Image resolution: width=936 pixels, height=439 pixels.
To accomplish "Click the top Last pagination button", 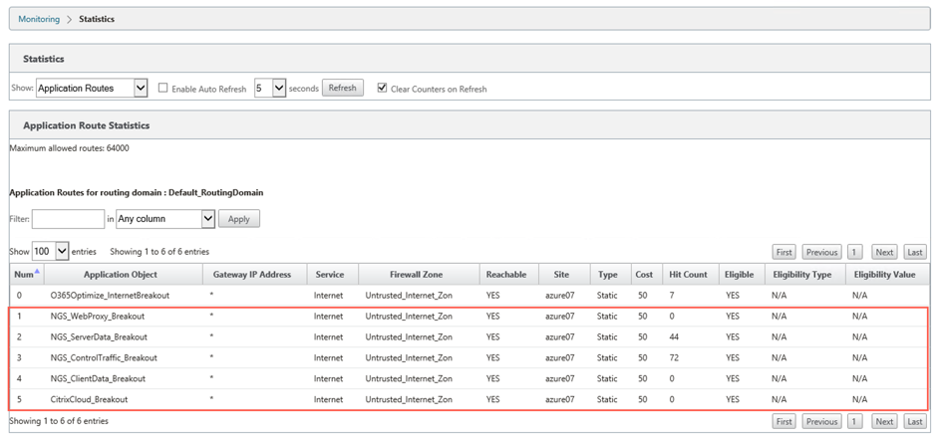I will [915, 252].
